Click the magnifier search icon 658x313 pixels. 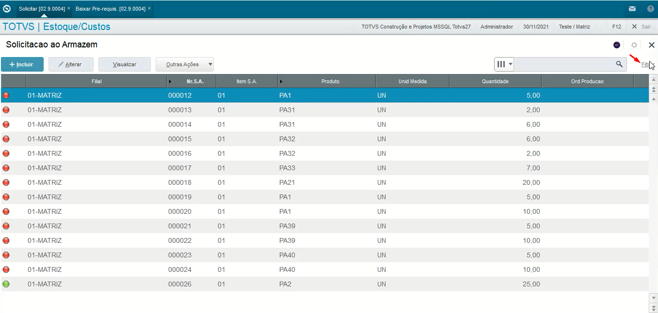coord(619,64)
